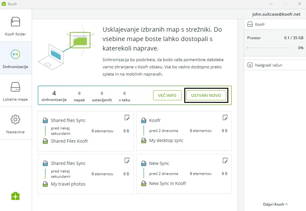Click the synchronization illustration image

[66, 47]
